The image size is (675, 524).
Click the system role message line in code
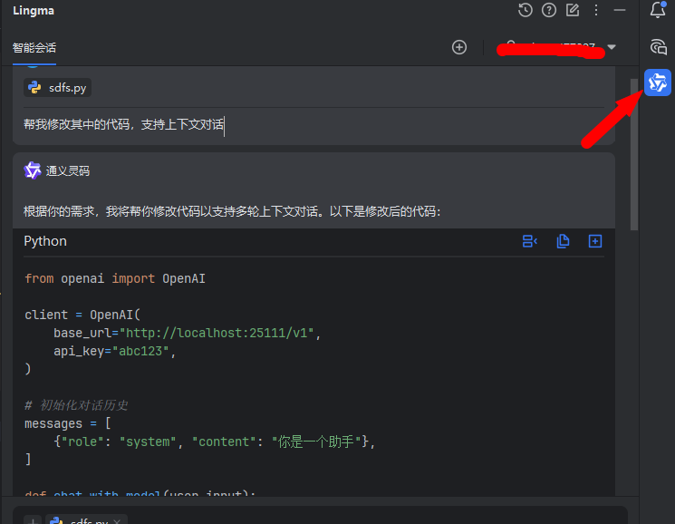coord(215,442)
